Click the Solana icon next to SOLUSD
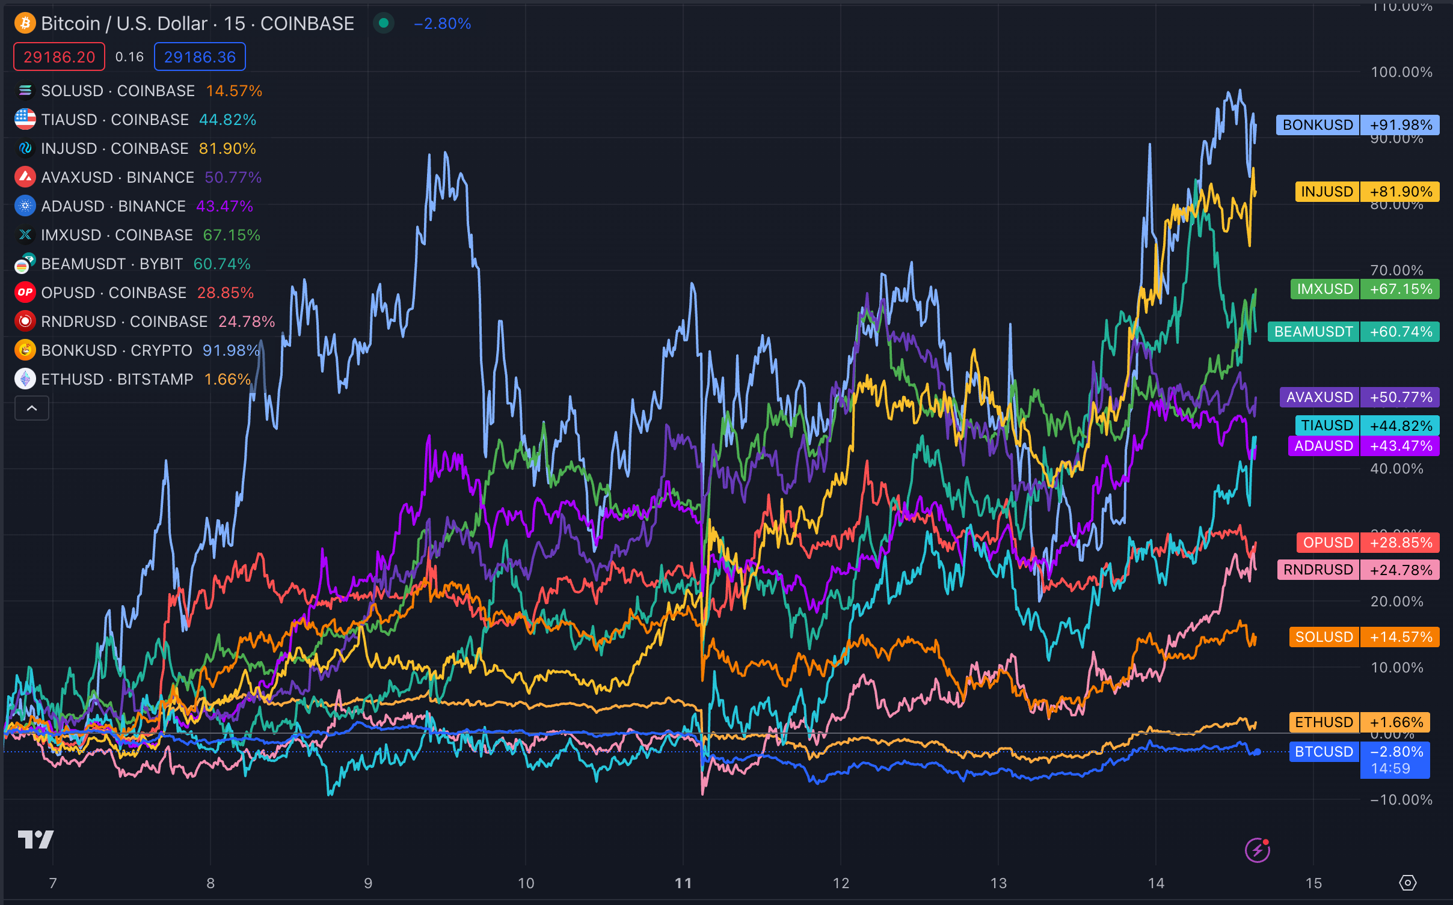The image size is (1453, 905). click(25, 91)
